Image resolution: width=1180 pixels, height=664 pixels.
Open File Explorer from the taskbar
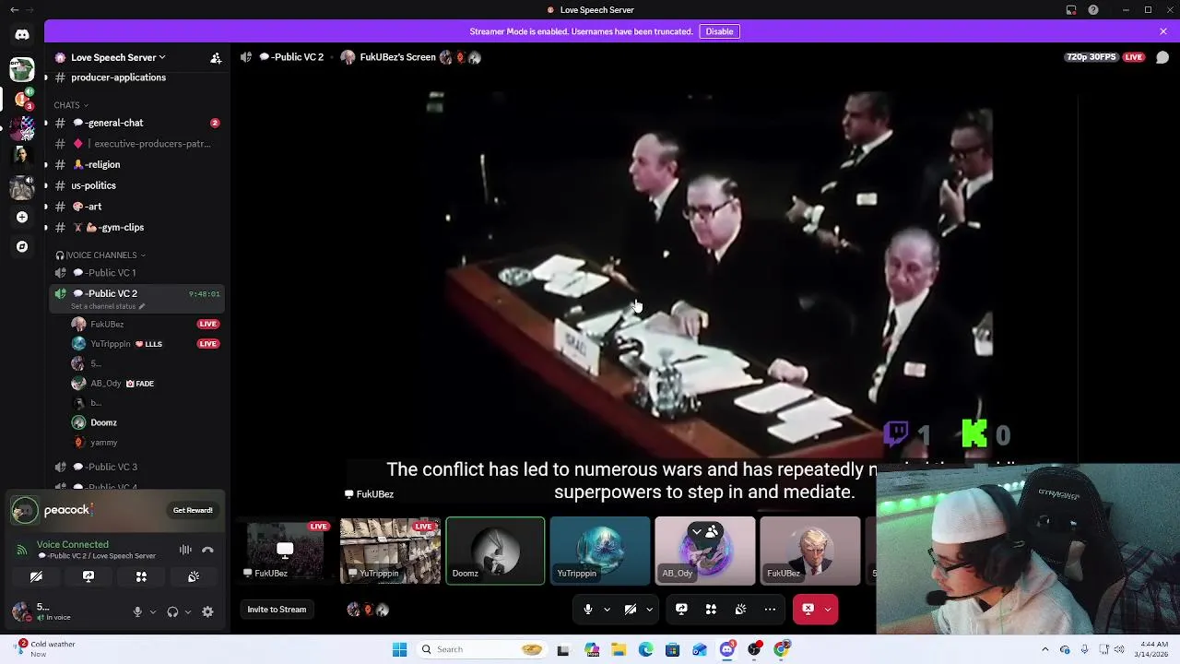tap(619, 649)
